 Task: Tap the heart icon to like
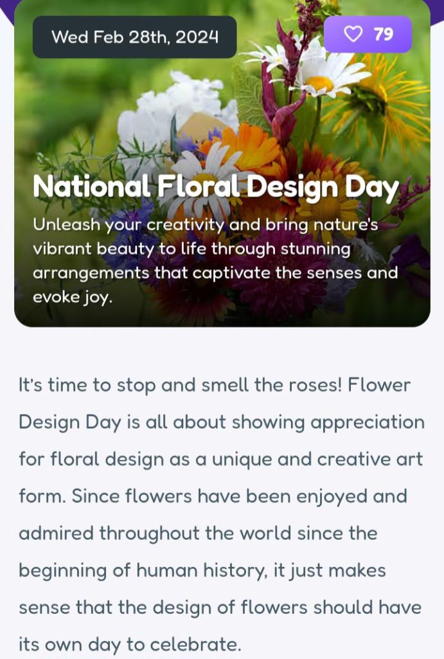point(353,35)
